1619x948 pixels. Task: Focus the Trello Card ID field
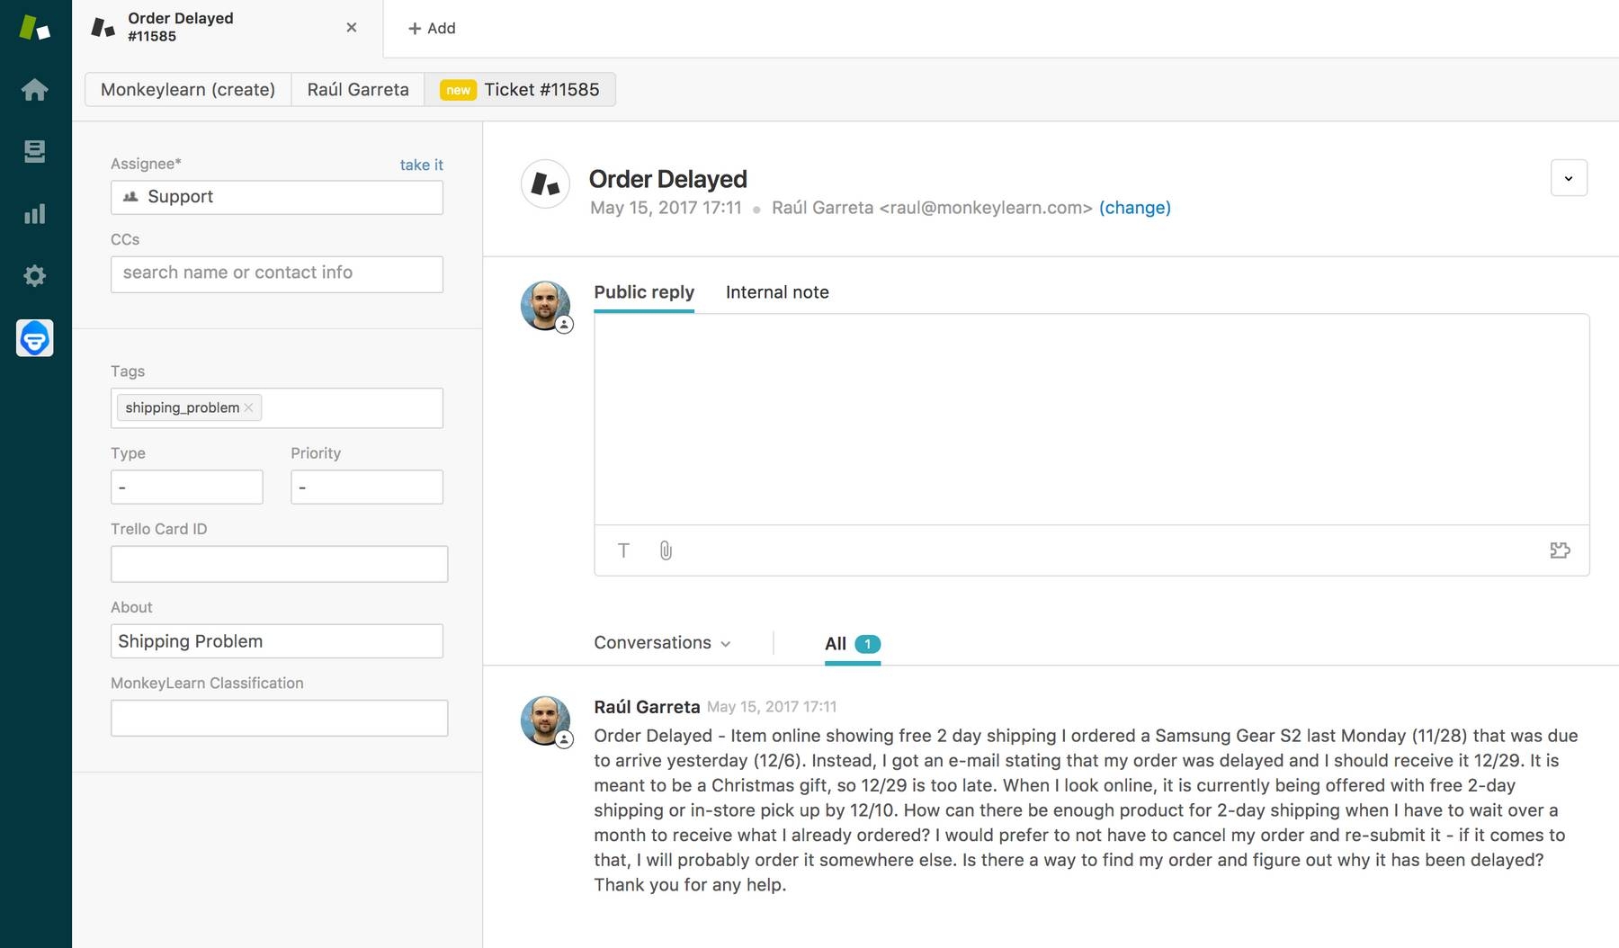coord(279,564)
